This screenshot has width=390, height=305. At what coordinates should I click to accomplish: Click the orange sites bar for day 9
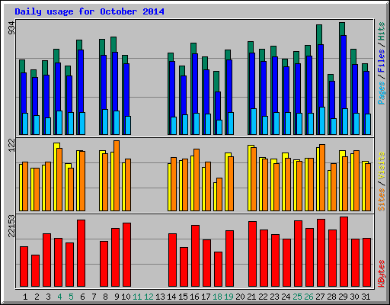[x=117, y=175]
